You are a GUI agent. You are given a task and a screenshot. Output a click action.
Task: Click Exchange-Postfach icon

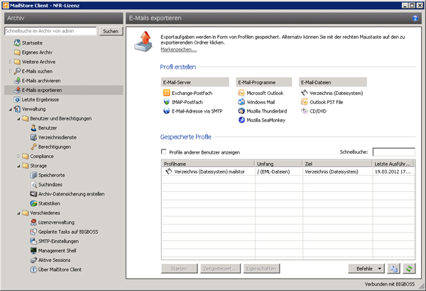167,93
